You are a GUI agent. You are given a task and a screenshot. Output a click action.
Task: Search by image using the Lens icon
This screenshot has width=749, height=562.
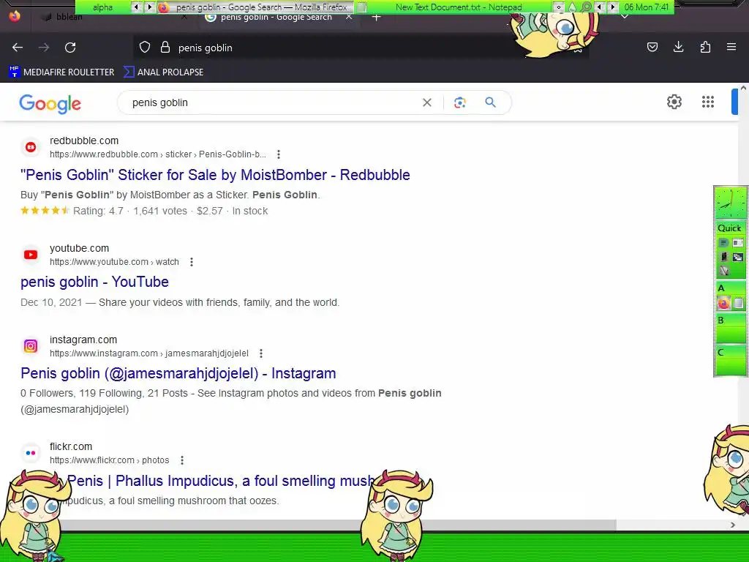click(x=459, y=102)
